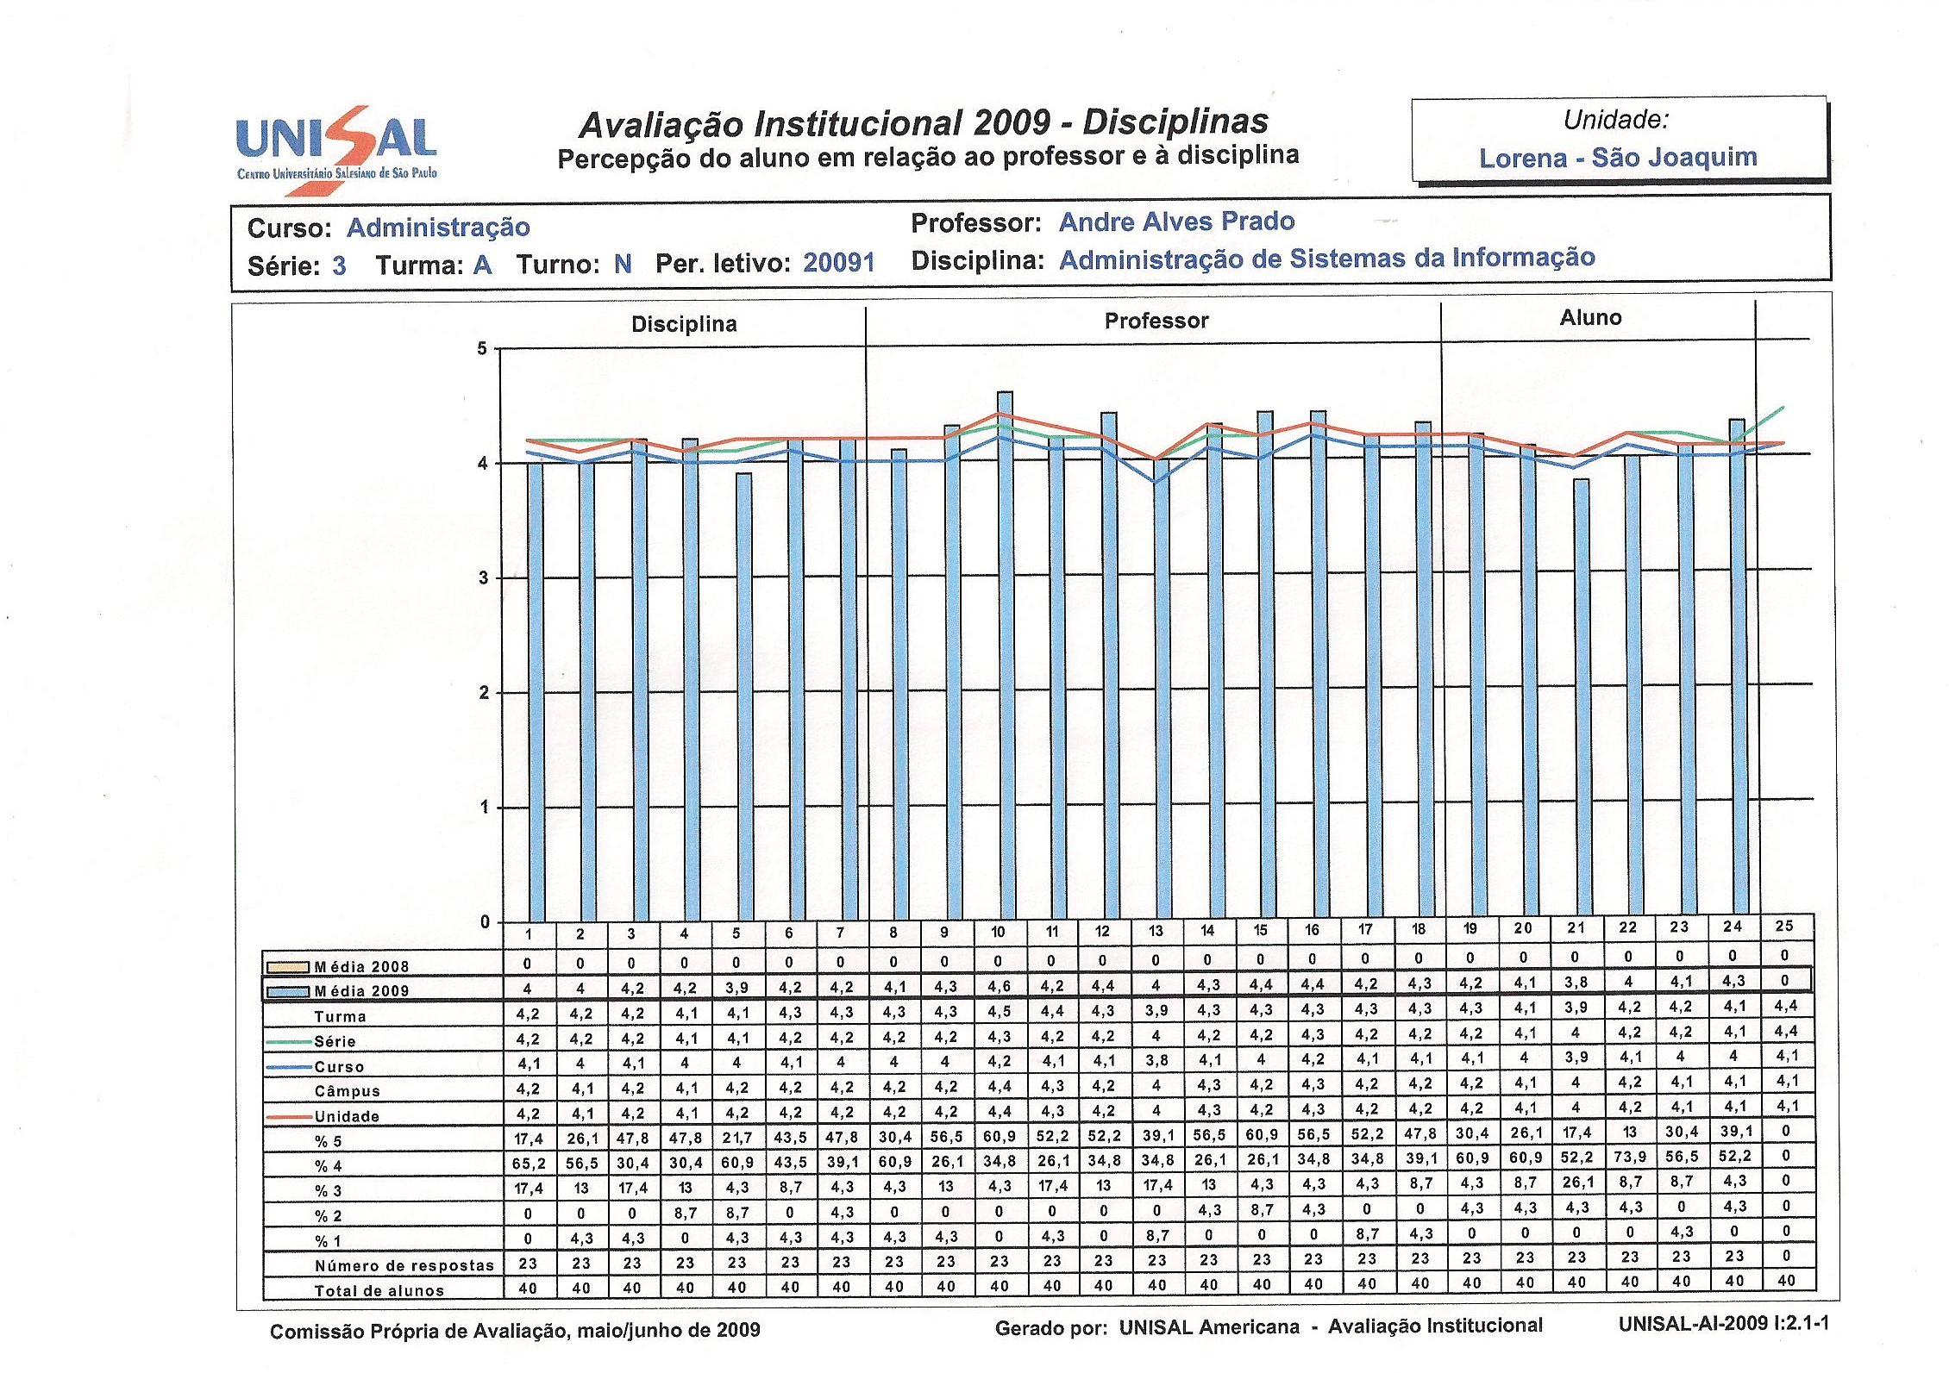The height and width of the screenshot is (1373, 1949).
Task: Click the '% 5' row label
Action: [329, 1141]
